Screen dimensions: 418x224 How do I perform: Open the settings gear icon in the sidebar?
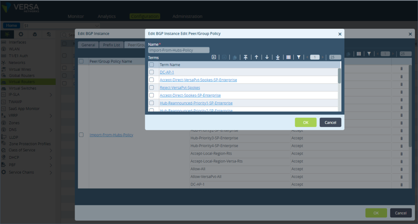pyautogui.click(x=21, y=34)
